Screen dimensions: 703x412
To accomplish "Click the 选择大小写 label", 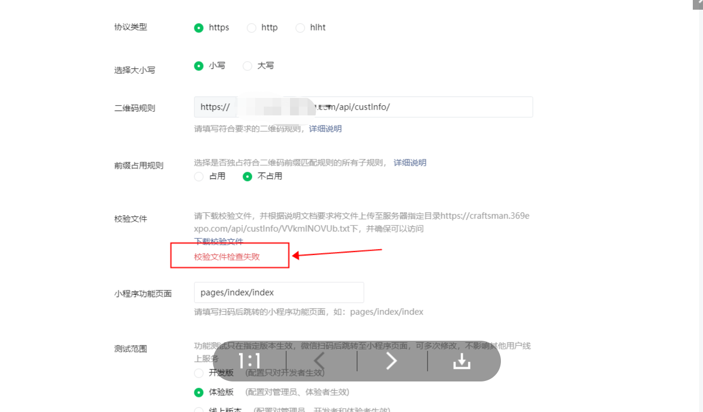I will point(135,70).
